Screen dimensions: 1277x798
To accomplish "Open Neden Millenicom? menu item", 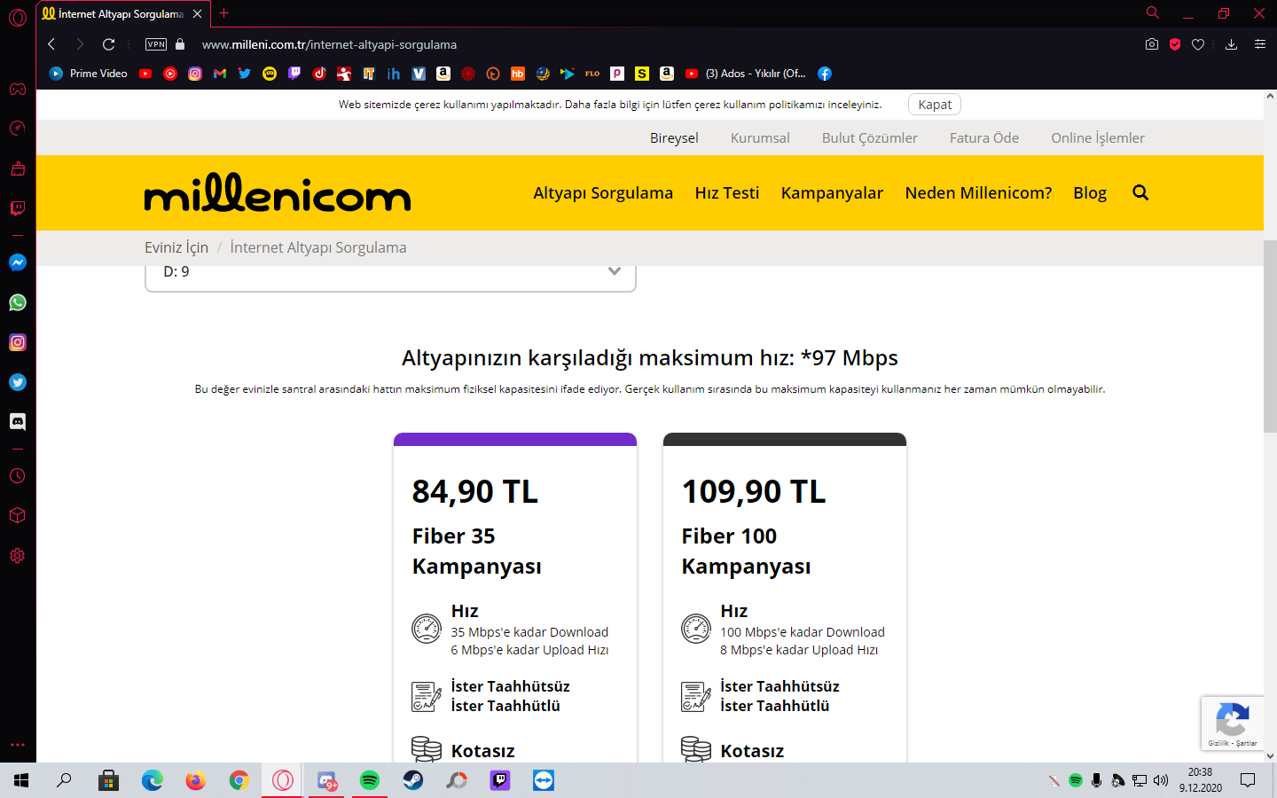I will click(978, 193).
